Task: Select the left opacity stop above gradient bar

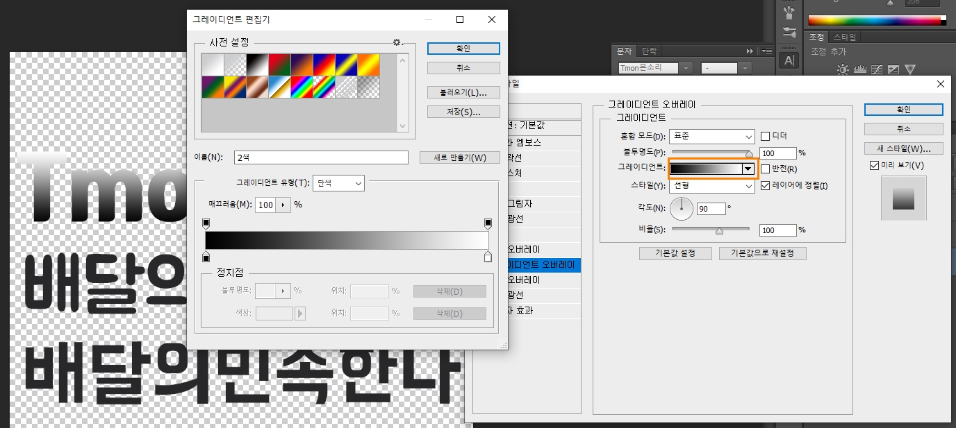Action: pyautogui.click(x=206, y=224)
